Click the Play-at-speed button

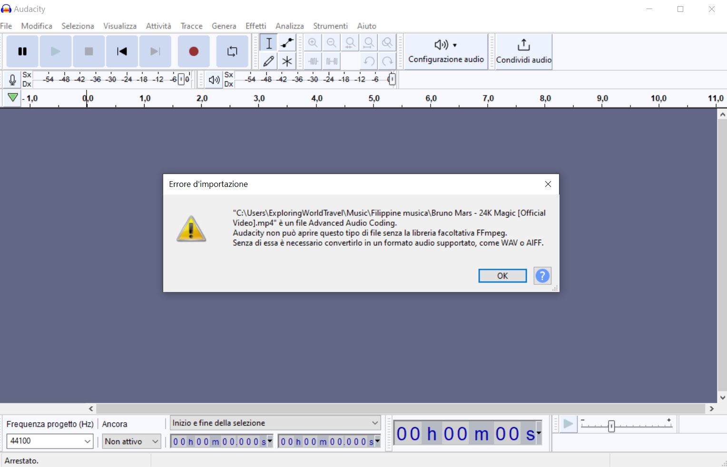(x=568, y=424)
